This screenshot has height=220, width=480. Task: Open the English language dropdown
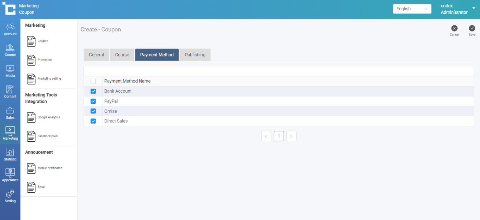[412, 9]
